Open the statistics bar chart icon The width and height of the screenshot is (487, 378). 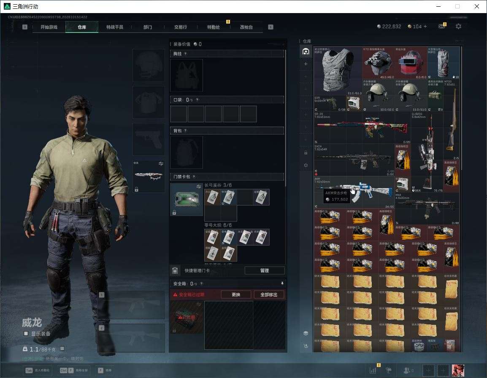tap(373, 370)
